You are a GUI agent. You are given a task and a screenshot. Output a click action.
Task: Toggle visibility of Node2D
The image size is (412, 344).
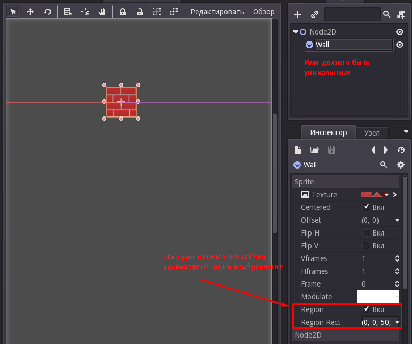click(400, 32)
